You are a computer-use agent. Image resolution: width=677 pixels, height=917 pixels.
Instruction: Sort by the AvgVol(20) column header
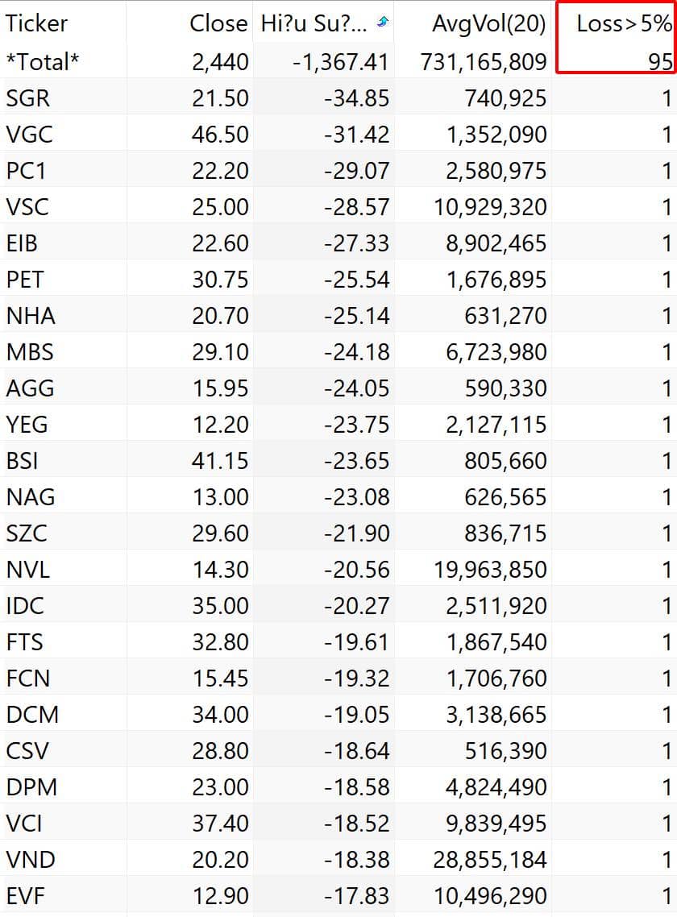pyautogui.click(x=488, y=24)
